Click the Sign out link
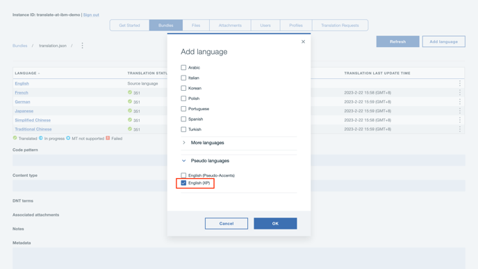The image size is (478, 269). [x=91, y=15]
